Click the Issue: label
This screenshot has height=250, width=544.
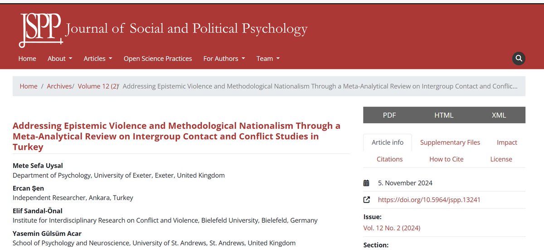coord(373,217)
